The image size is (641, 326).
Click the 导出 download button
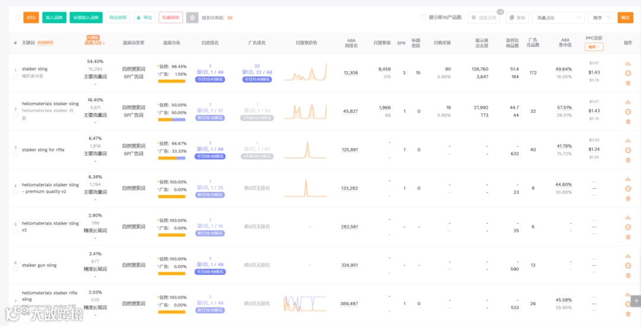point(144,18)
